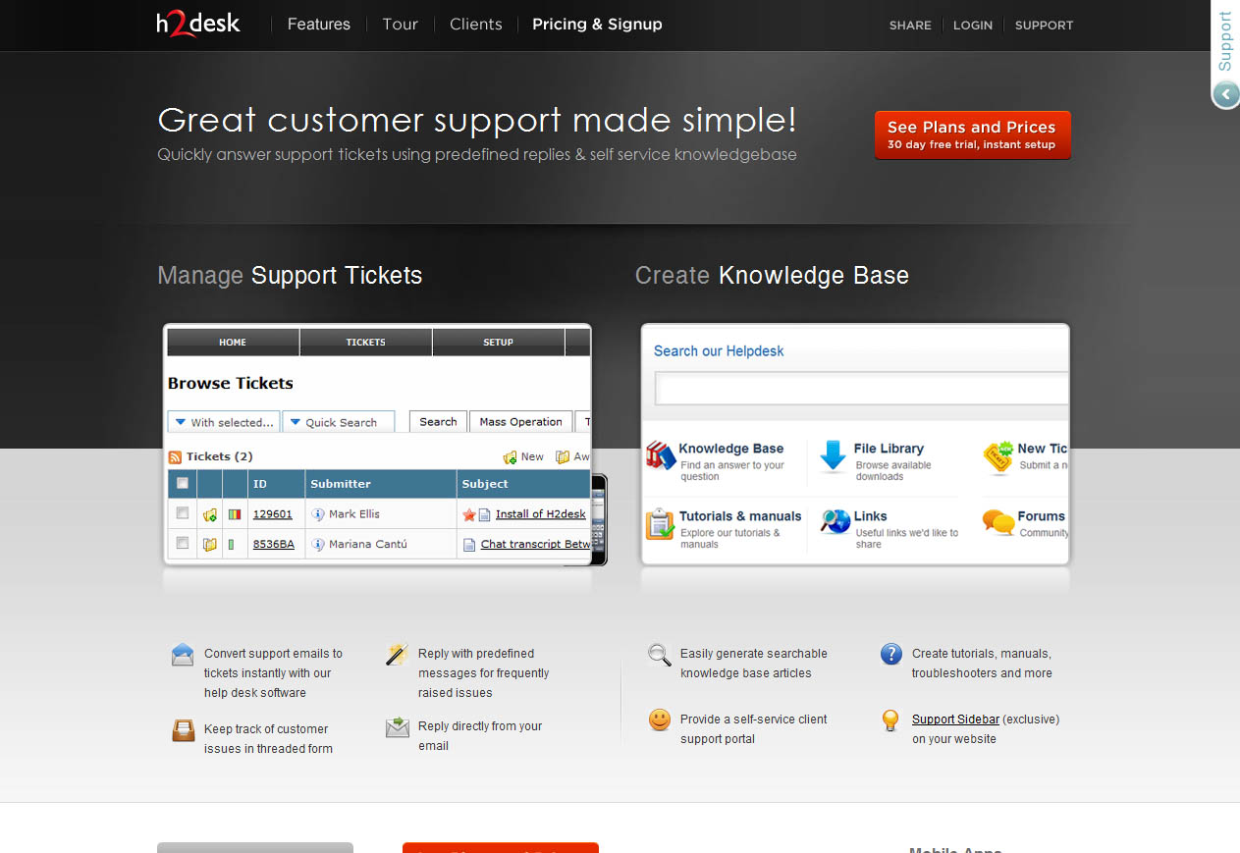Viewport: 1240px width, 853px height.
Task: Click the Search our Helpdesk input field
Action: 861,389
